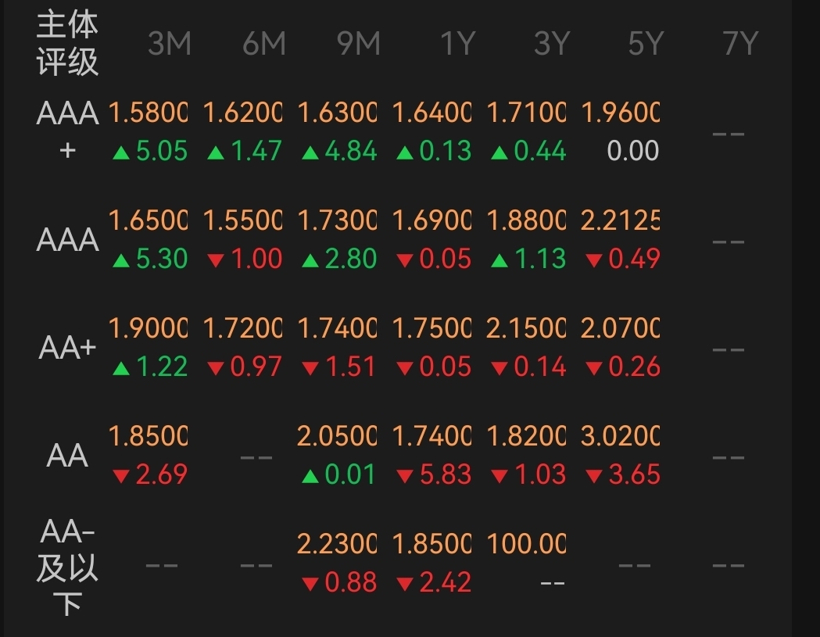
Task: Select the 3M tenor column header
Action: (169, 45)
